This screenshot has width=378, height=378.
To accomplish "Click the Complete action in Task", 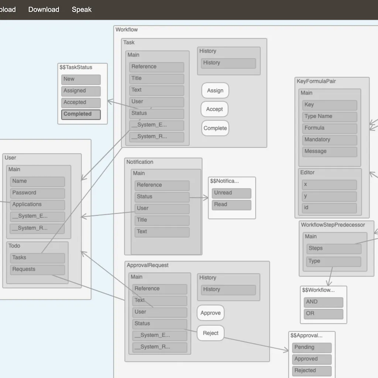I will [x=215, y=128].
